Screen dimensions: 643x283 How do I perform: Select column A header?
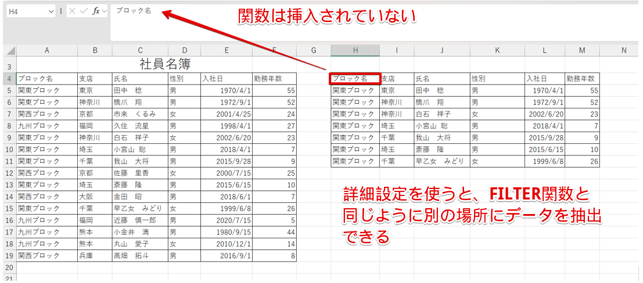[x=46, y=50]
